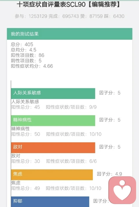Select the 敌对 orange bar

coord(53,148)
